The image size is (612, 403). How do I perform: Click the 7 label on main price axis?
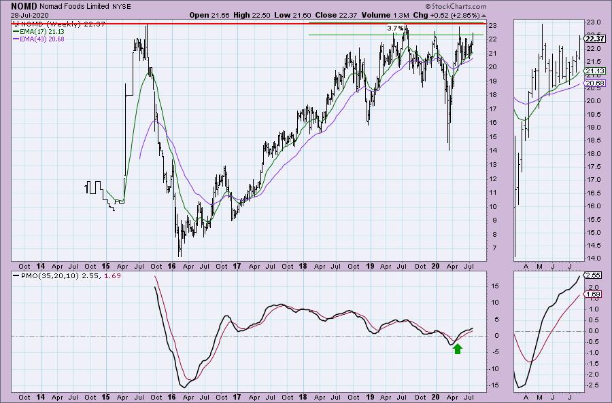click(494, 248)
